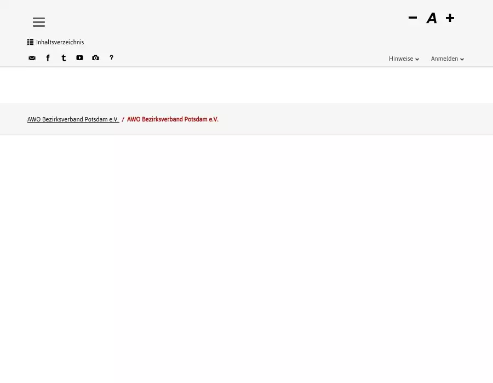
Task: Open the Tumblr social icon
Action: click(x=64, y=58)
